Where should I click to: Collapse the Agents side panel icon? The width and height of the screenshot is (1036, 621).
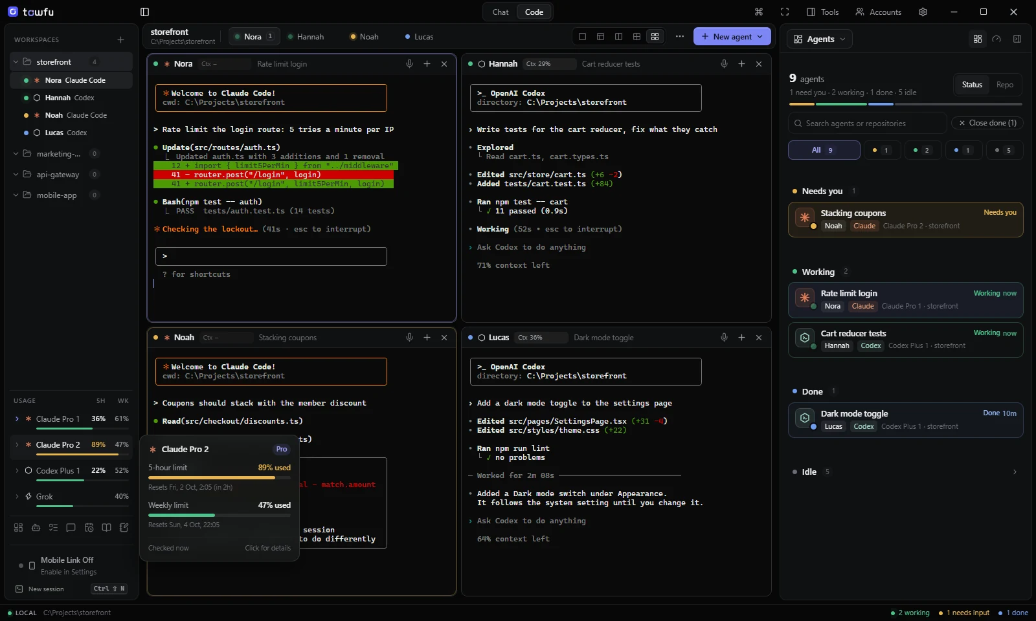(x=1017, y=39)
